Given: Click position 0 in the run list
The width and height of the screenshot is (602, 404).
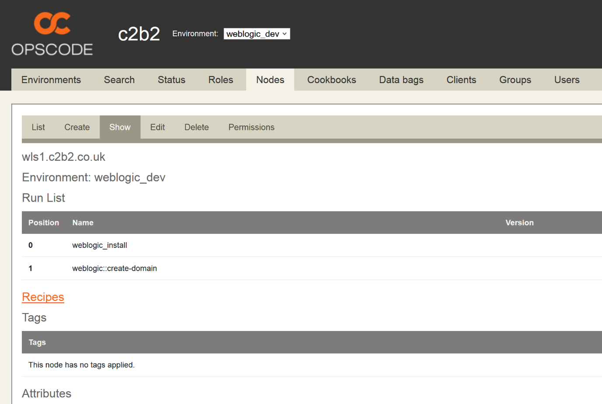Looking at the screenshot, I should pos(31,245).
